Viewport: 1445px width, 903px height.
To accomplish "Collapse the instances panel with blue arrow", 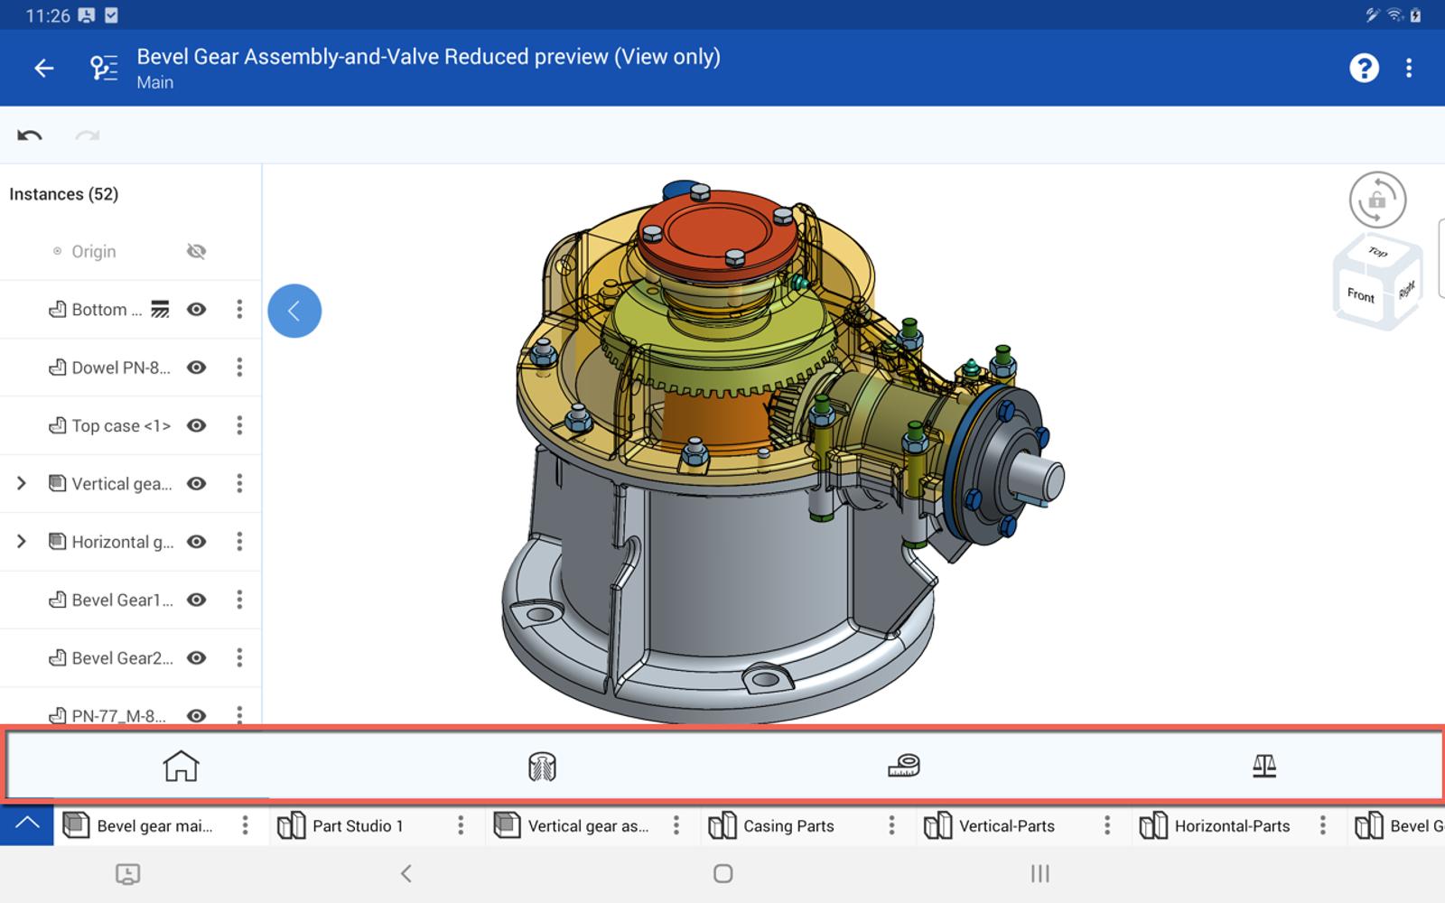I will click(x=294, y=311).
